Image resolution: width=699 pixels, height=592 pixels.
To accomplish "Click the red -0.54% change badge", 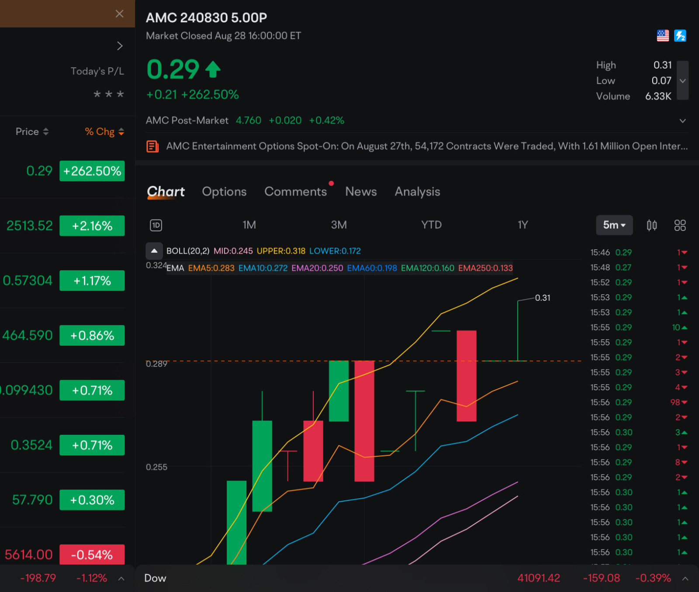I will pos(92,554).
